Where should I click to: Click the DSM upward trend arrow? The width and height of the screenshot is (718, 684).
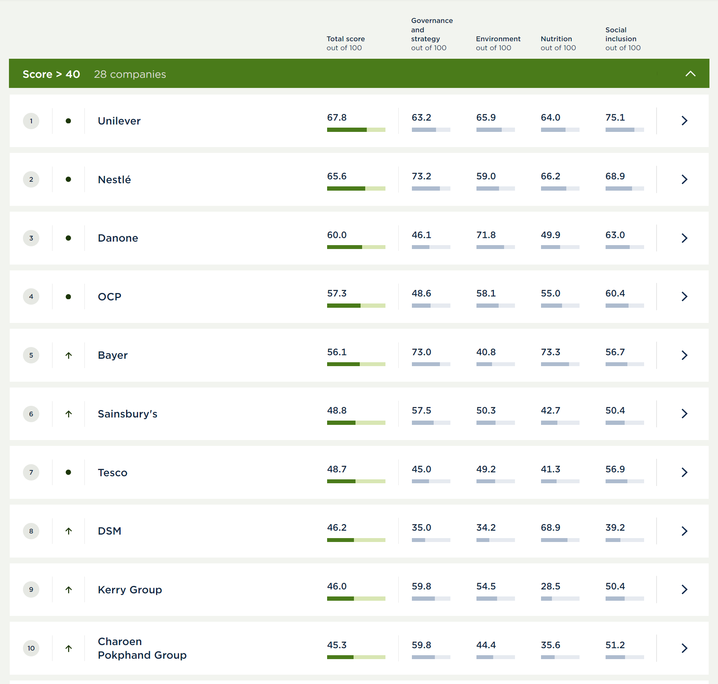point(68,531)
